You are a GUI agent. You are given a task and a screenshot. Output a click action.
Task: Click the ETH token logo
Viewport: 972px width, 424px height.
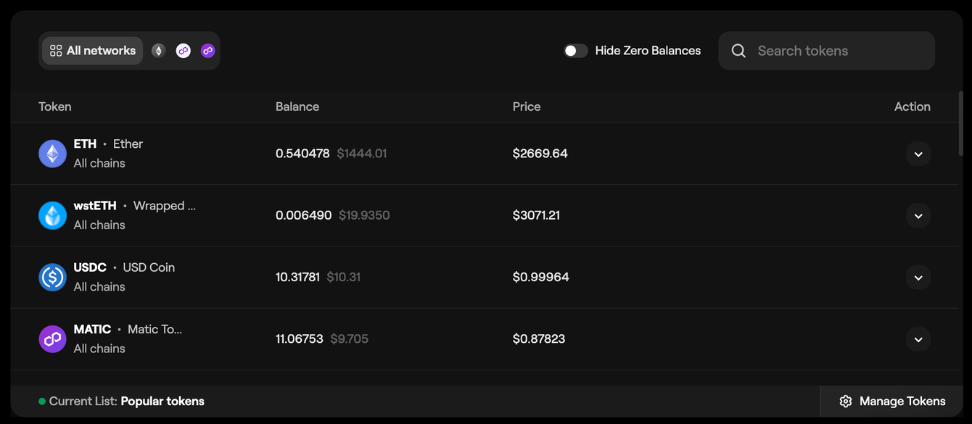pyautogui.click(x=52, y=154)
